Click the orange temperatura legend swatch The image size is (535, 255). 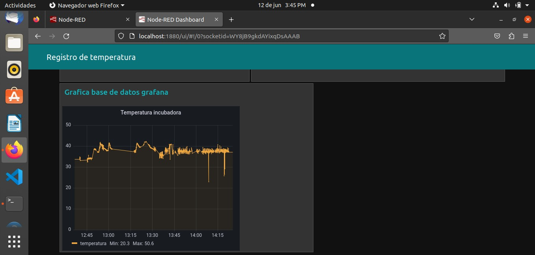75,244
